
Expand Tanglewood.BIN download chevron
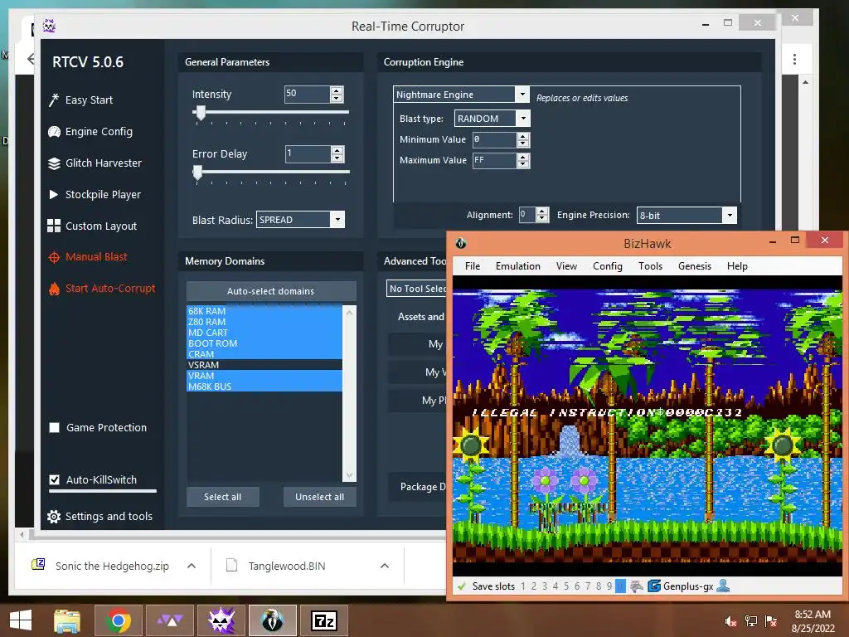[x=385, y=566]
